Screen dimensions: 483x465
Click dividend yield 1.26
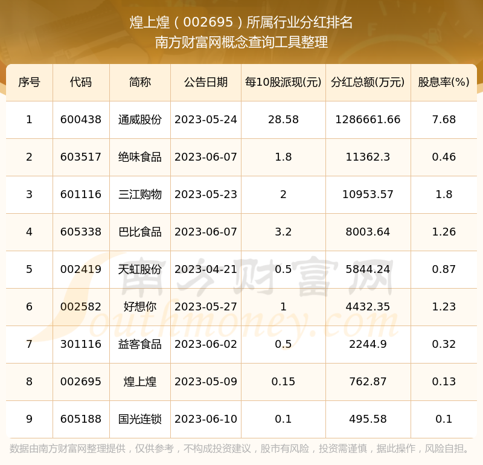[x=444, y=232]
